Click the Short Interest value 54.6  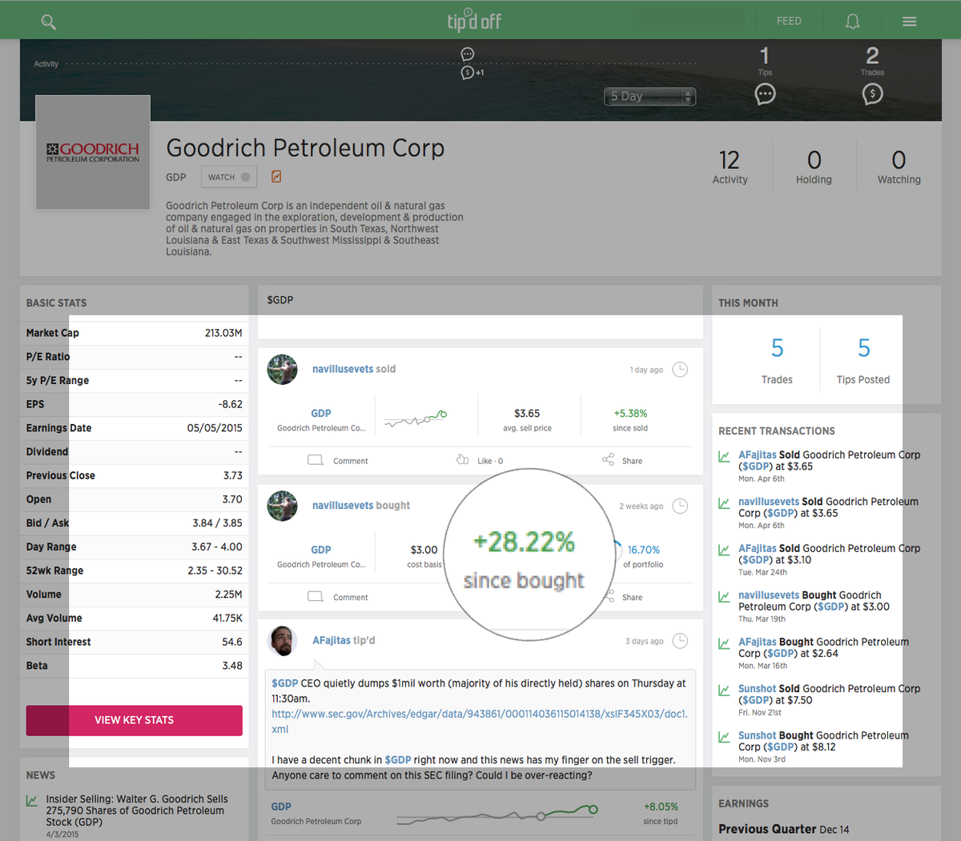tap(232, 642)
